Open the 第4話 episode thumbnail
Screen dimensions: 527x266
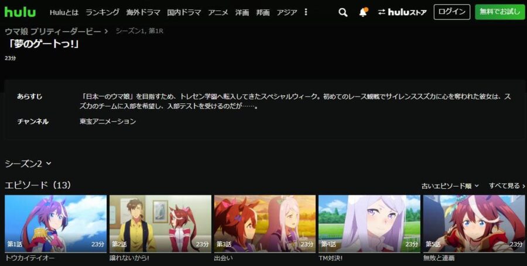coord(369,224)
